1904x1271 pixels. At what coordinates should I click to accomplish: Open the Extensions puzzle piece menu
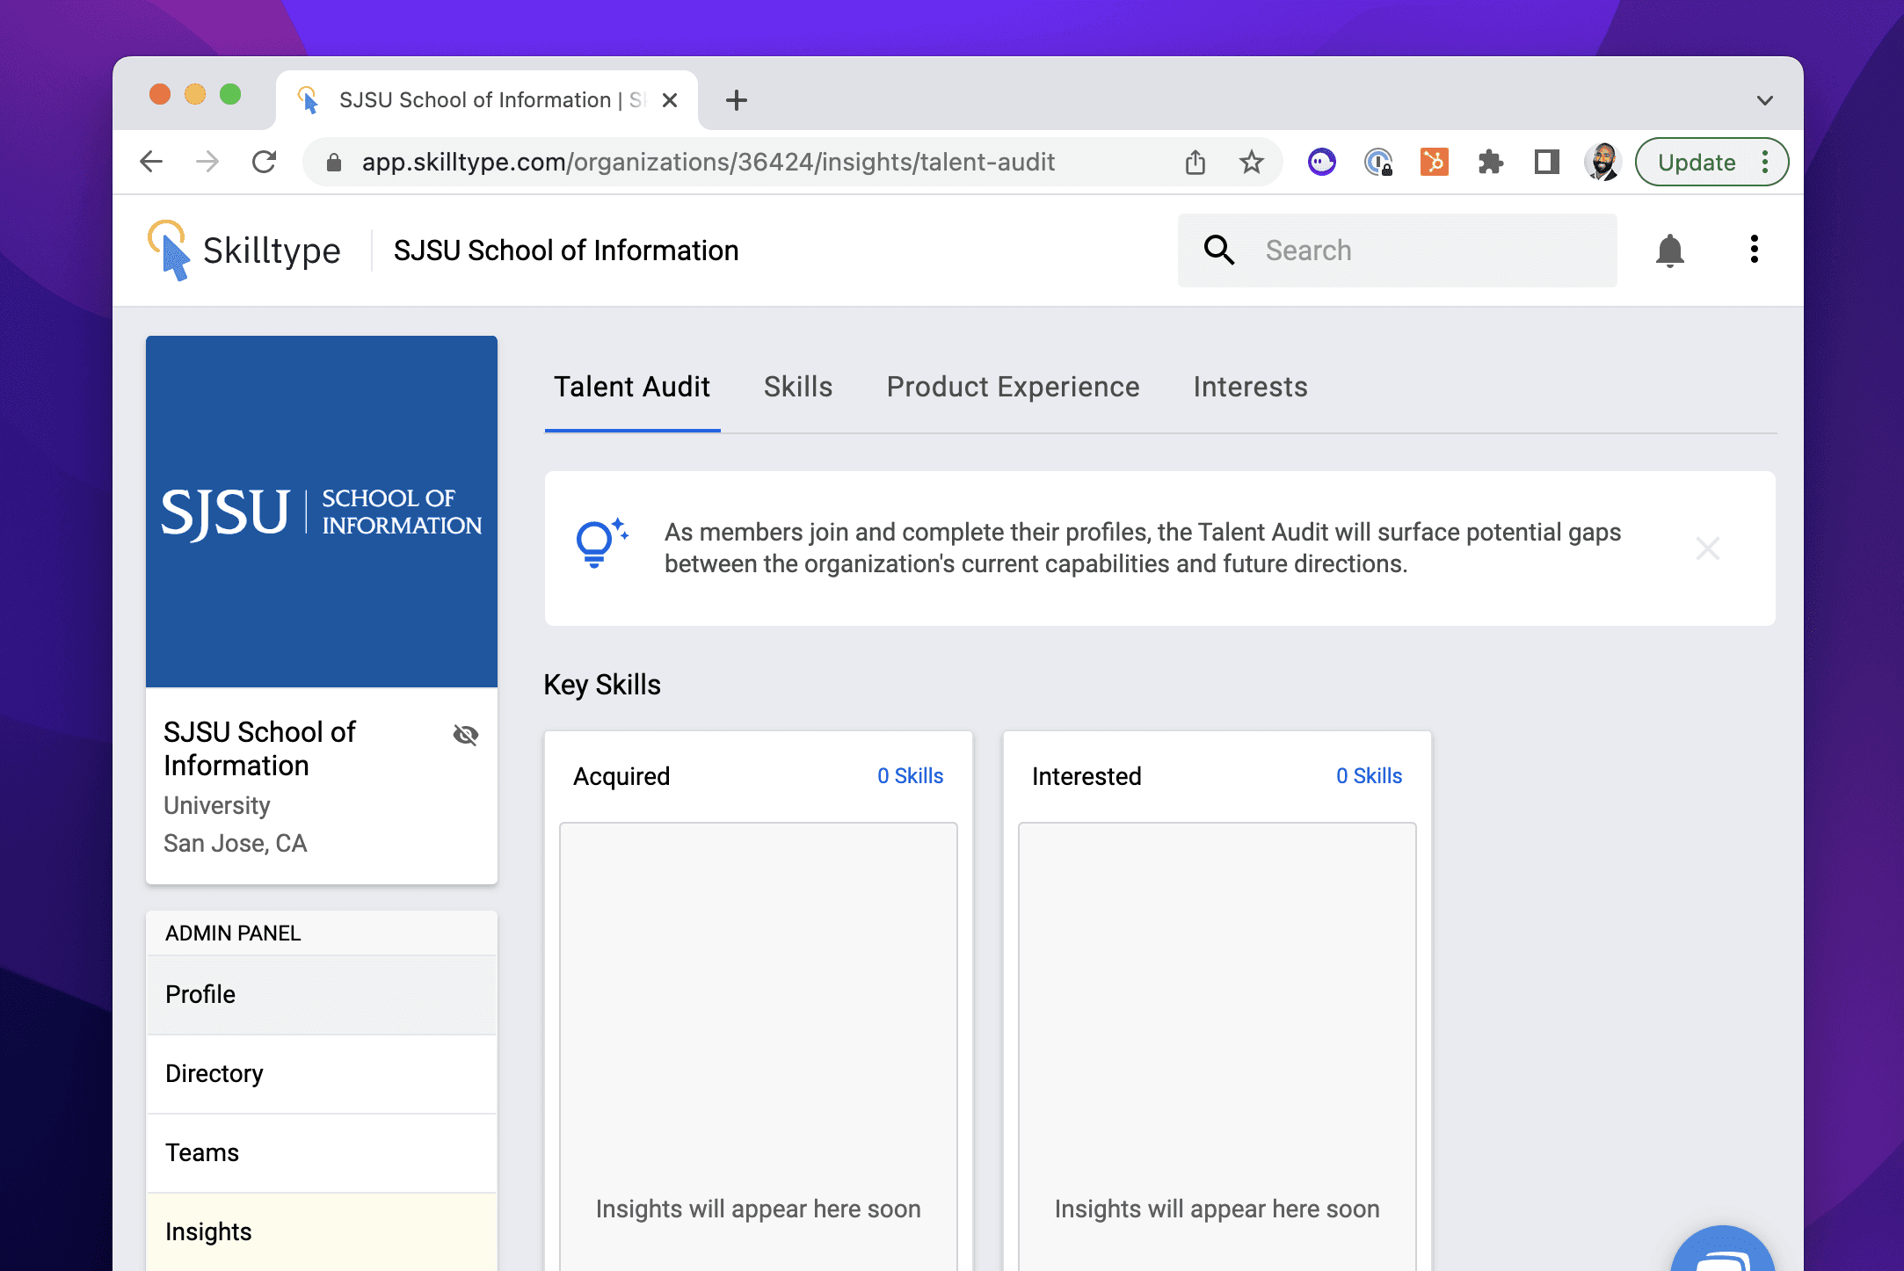(1490, 163)
